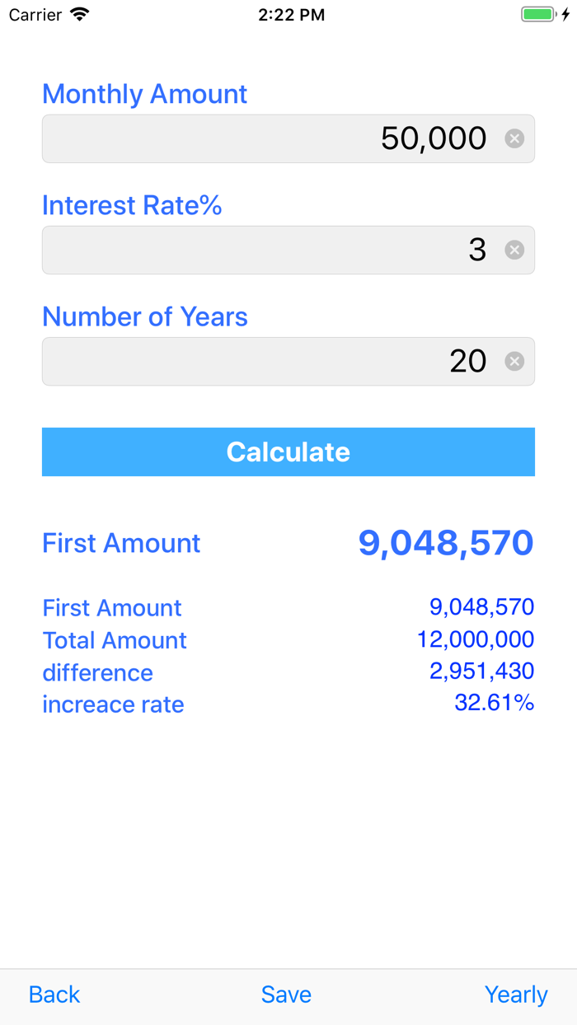Tap the 2:22 PM clock display
The height and width of the screenshot is (1025, 577).
click(292, 14)
